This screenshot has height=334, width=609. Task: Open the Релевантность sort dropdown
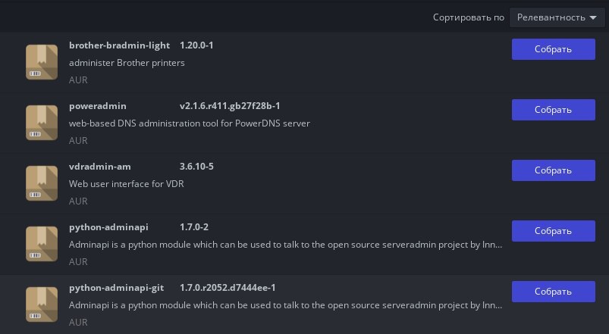(x=557, y=17)
